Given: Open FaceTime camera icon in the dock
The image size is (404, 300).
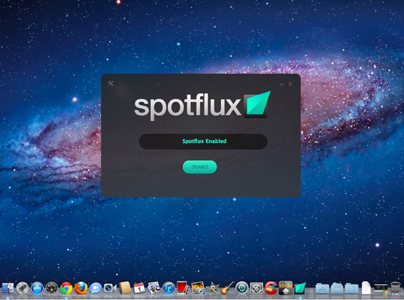Looking at the screenshot, I should pyautogui.click(x=110, y=288).
